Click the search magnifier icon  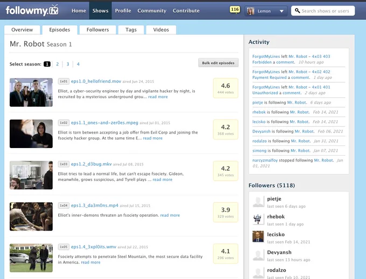pyautogui.click(x=297, y=11)
